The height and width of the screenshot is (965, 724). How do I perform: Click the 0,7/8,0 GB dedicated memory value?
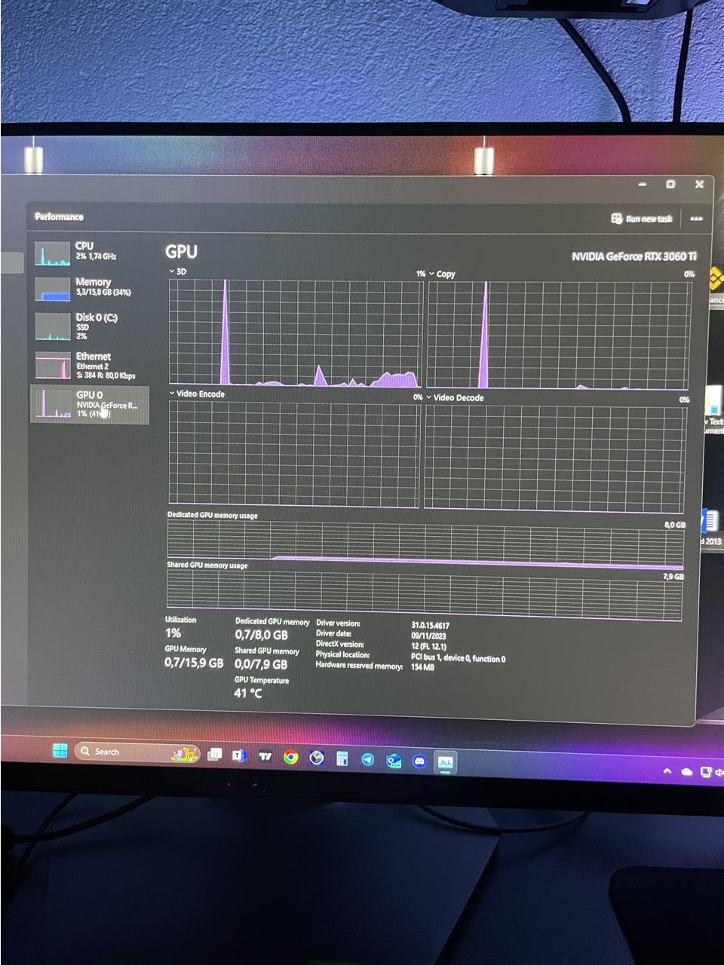coord(262,635)
